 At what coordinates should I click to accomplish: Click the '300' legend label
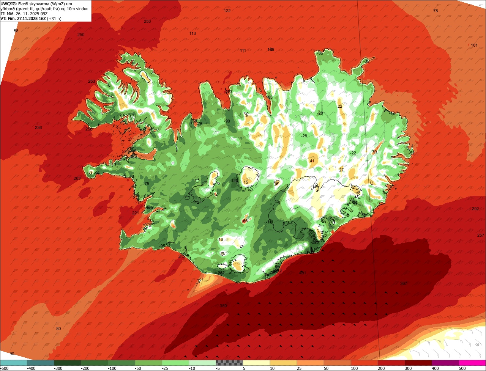(409, 368)
